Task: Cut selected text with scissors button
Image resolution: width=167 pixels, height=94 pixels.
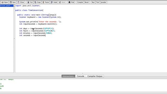Action: coord(30,2)
